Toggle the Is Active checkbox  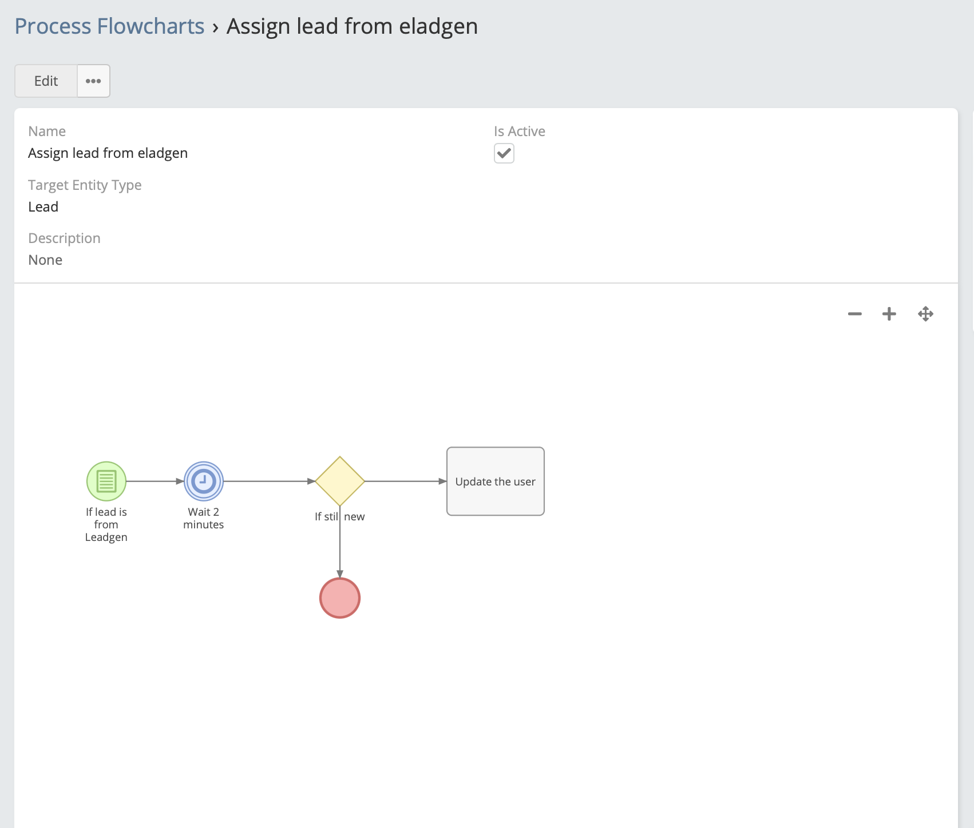504,153
